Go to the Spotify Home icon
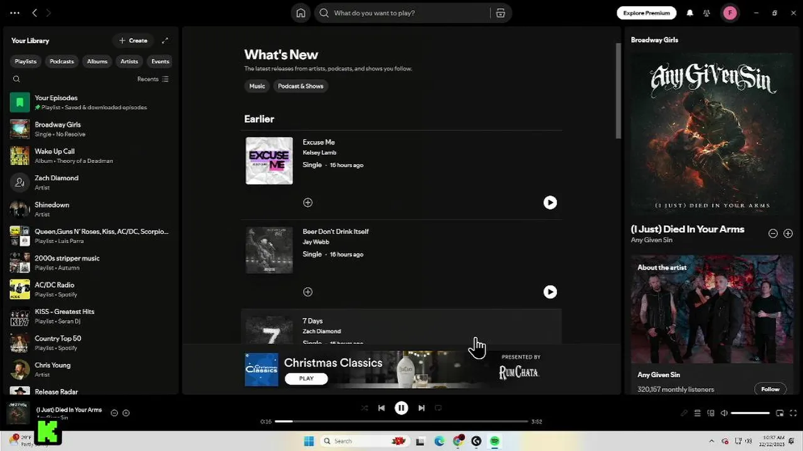The height and width of the screenshot is (451, 803). [x=300, y=13]
